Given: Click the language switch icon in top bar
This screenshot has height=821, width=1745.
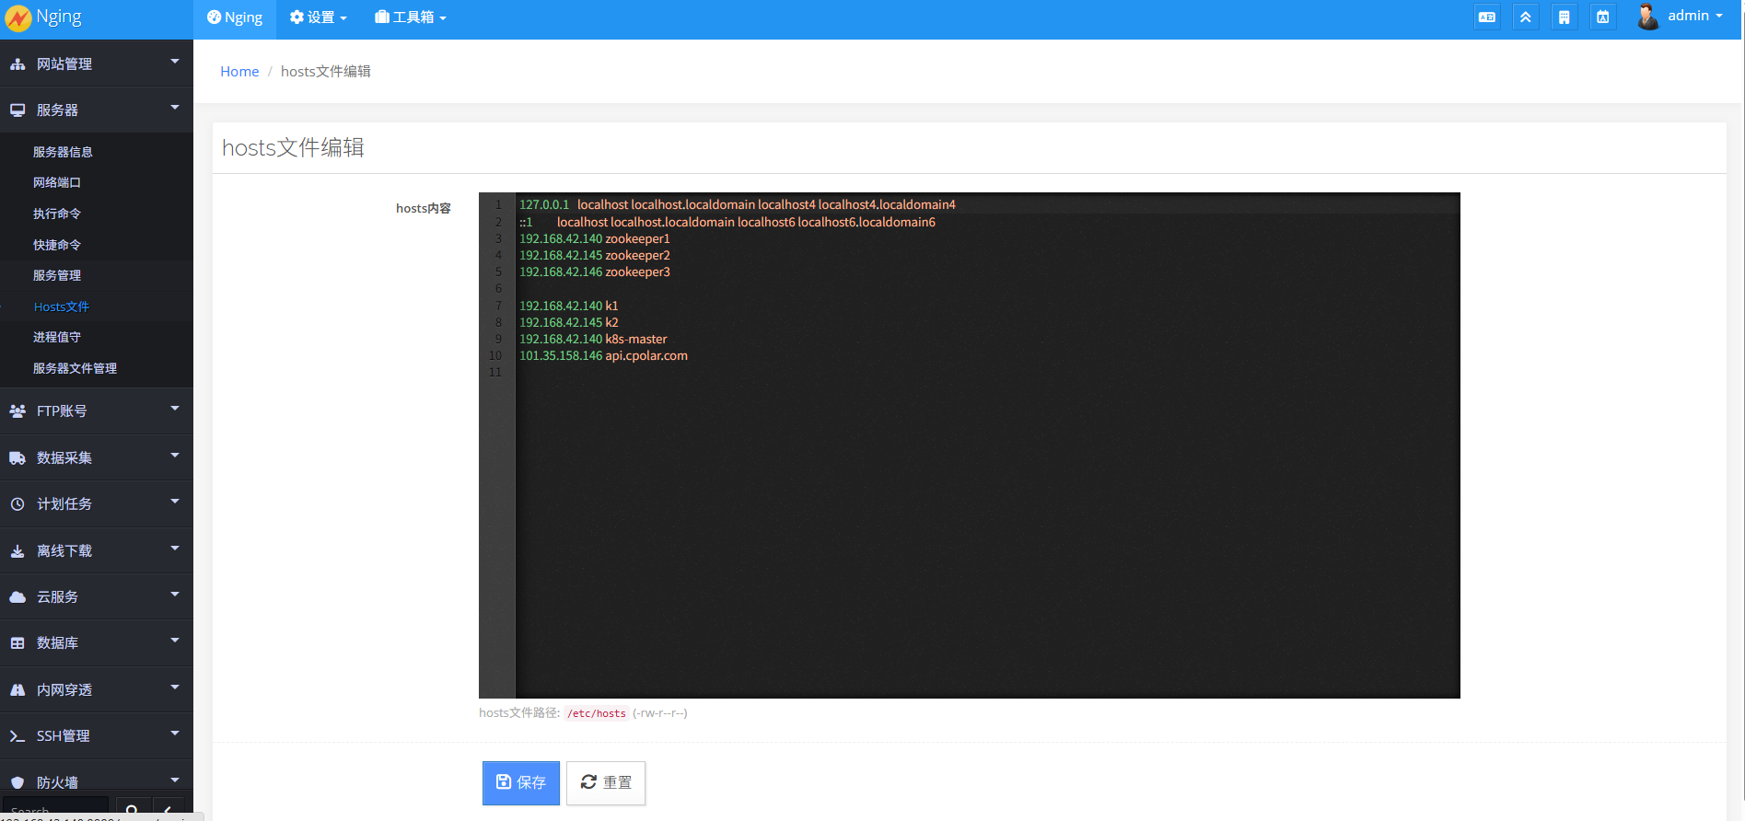Looking at the screenshot, I should coord(1486,17).
